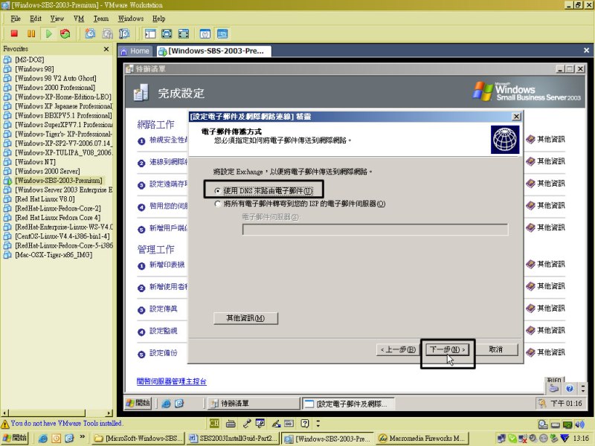
Task: Open the snapshot manager wrench icon
Action: coord(124,33)
